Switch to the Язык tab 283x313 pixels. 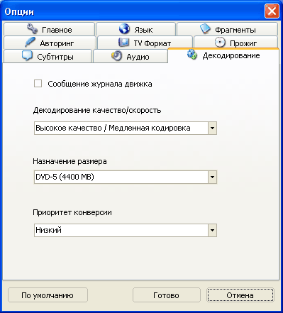(135, 29)
